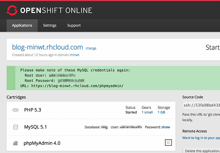The width and height of the screenshot is (220, 153).
Task: Click Delete this application button
Action: tap(201, 150)
